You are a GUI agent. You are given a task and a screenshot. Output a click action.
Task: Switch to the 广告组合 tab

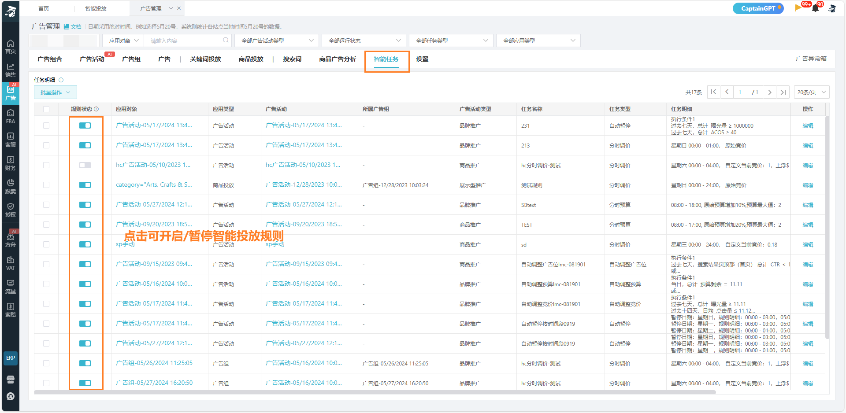coord(50,59)
